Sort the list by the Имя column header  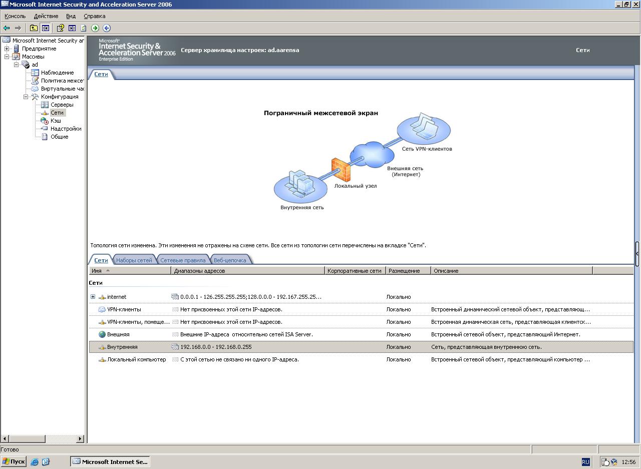click(x=97, y=271)
